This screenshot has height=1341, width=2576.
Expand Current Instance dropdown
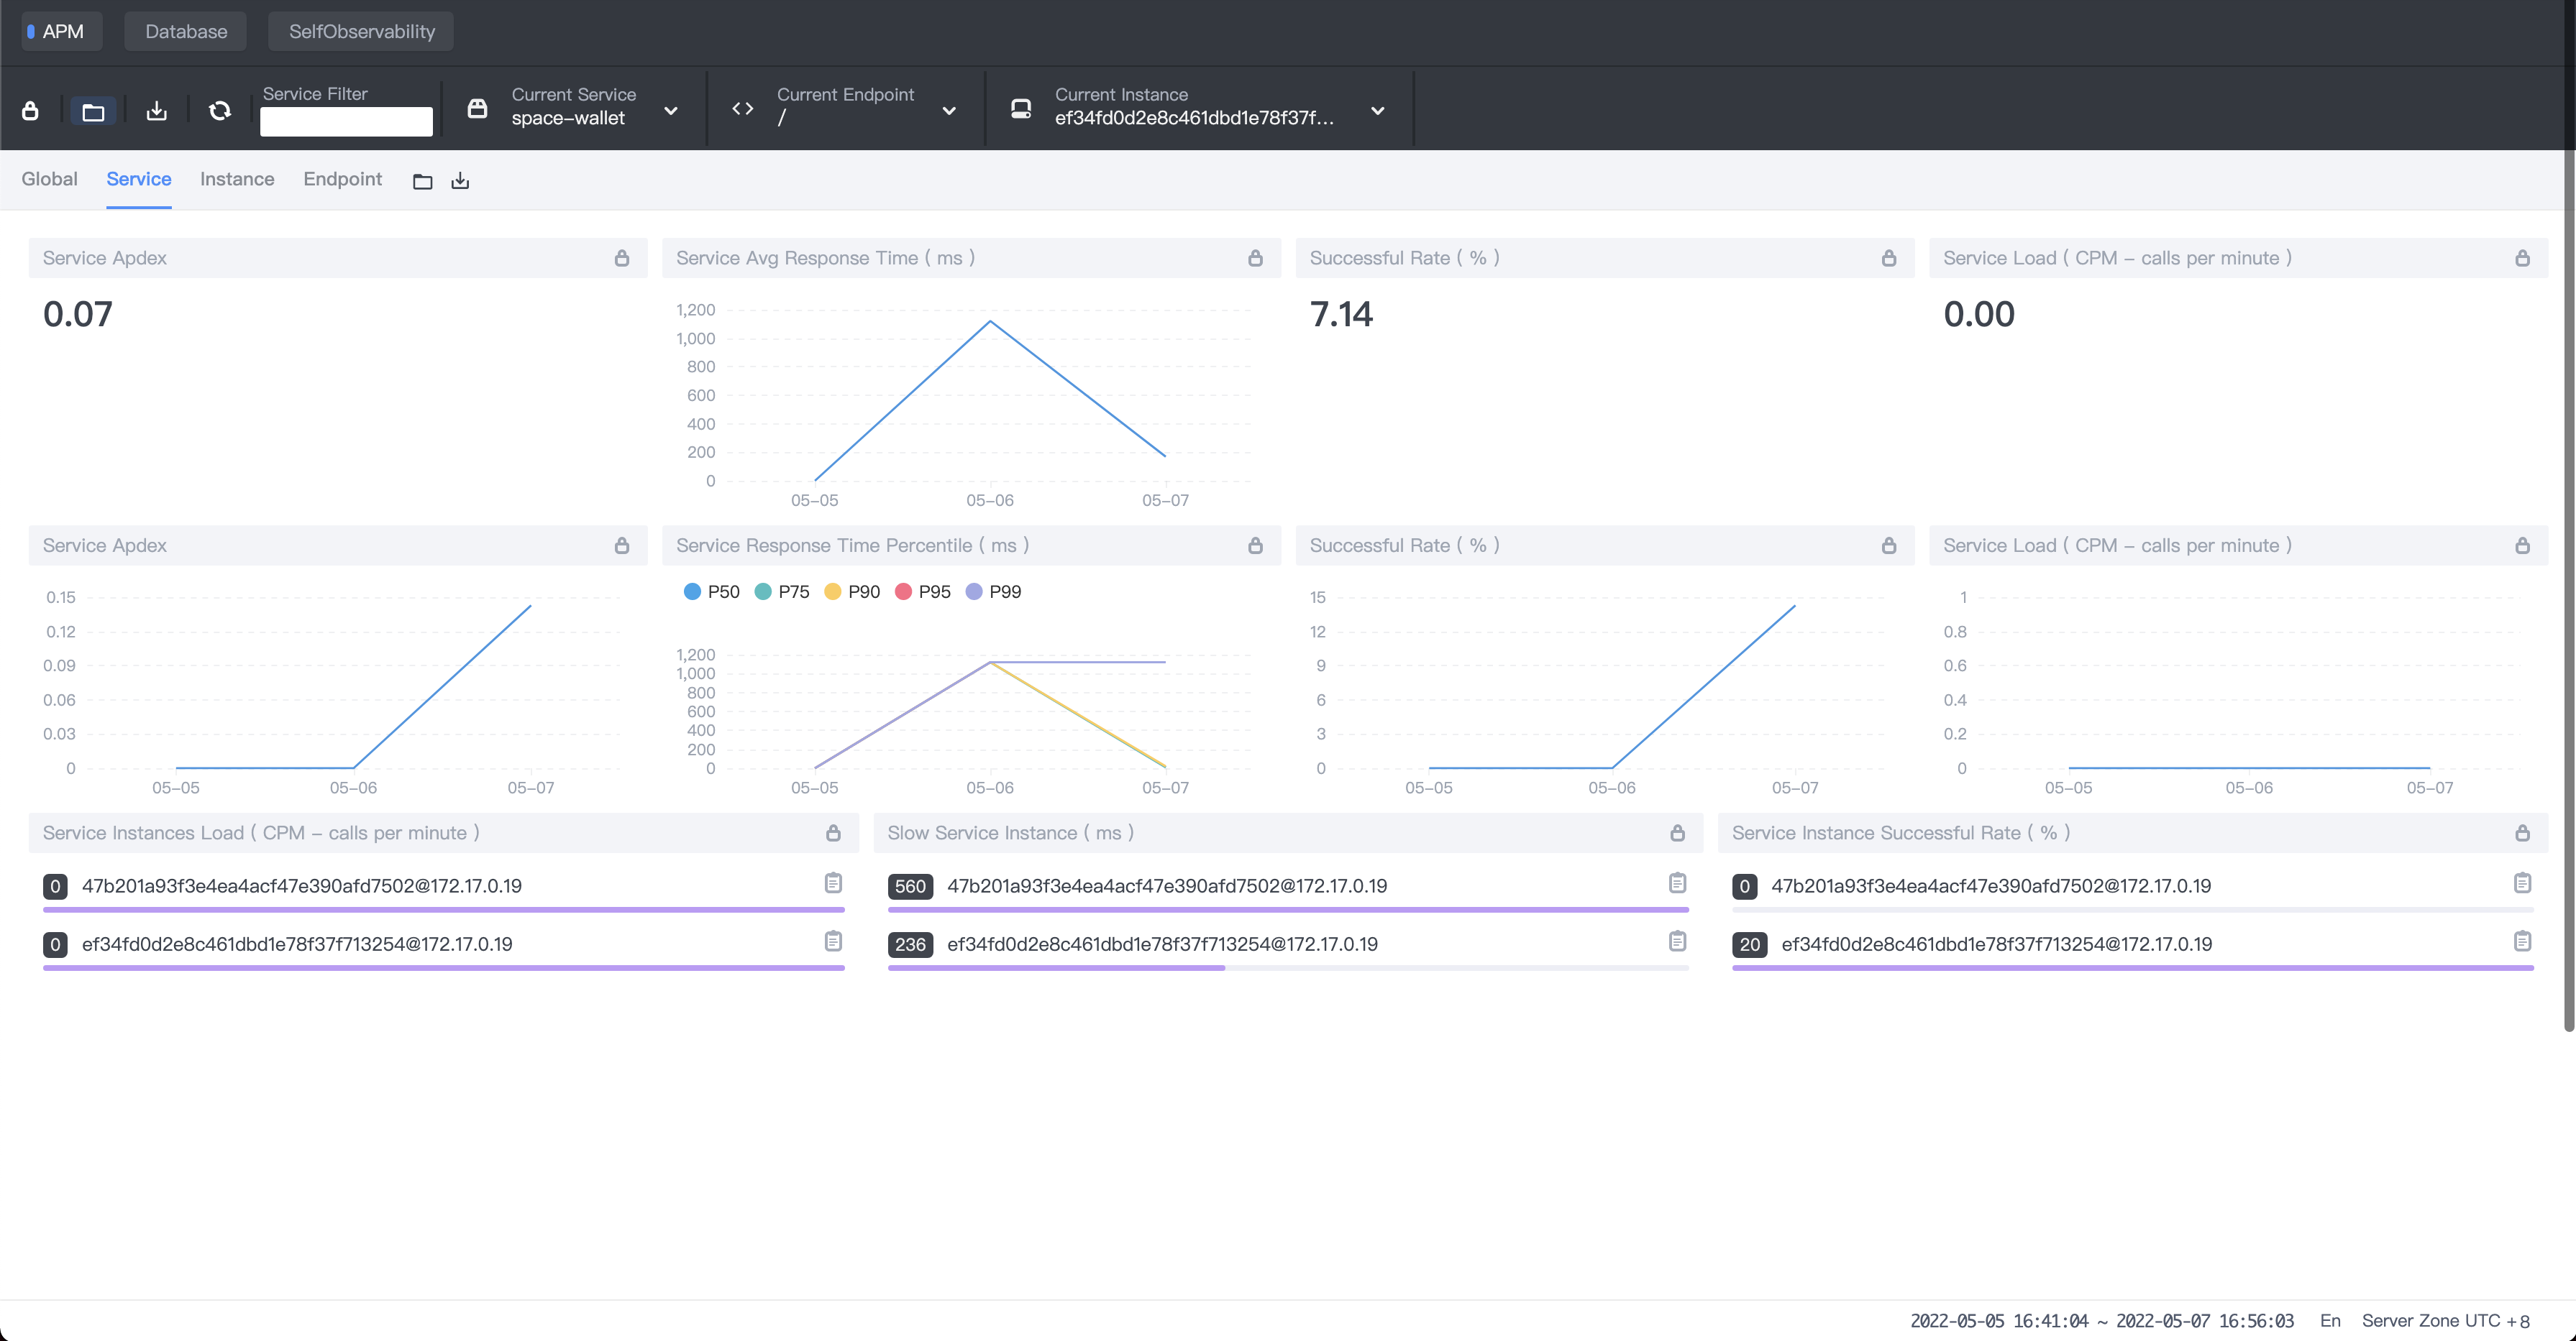1377,111
